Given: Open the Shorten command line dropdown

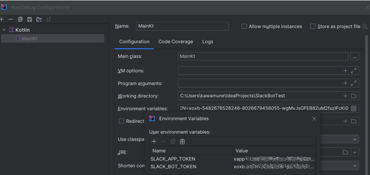Looking at the screenshot, I should click(x=355, y=165).
